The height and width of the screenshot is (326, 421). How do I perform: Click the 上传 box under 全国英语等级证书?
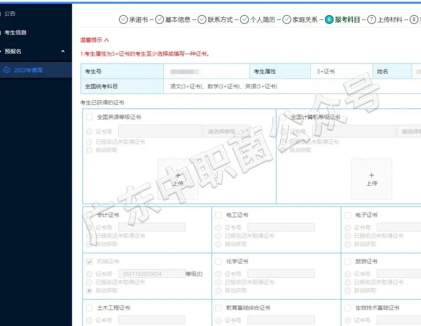click(178, 179)
